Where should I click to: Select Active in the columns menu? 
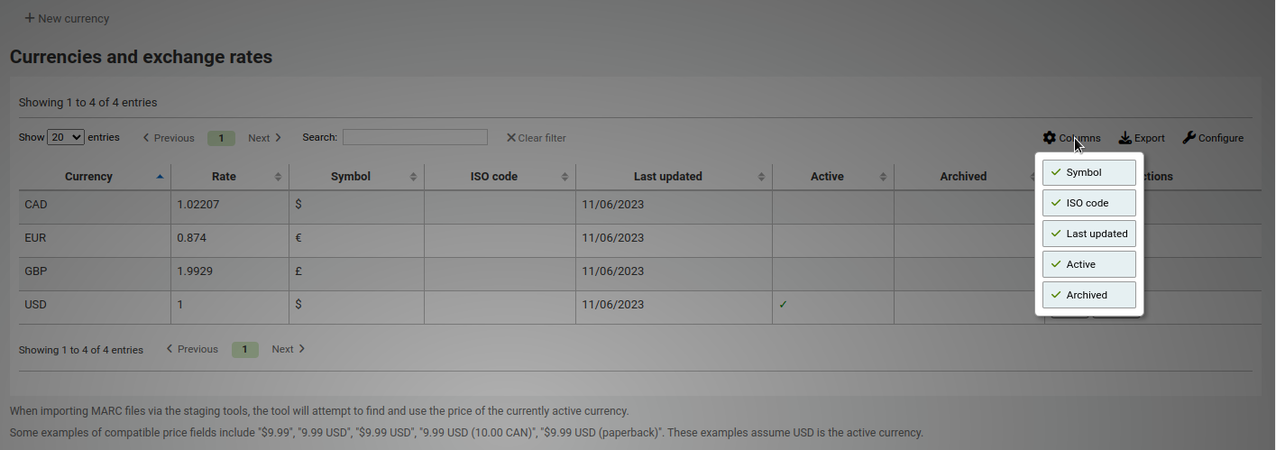[x=1088, y=264]
